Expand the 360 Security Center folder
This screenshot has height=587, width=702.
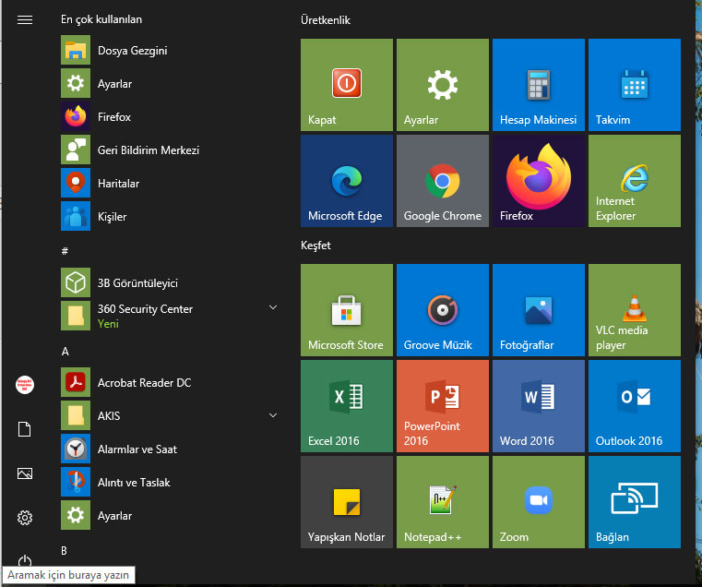pos(273,307)
